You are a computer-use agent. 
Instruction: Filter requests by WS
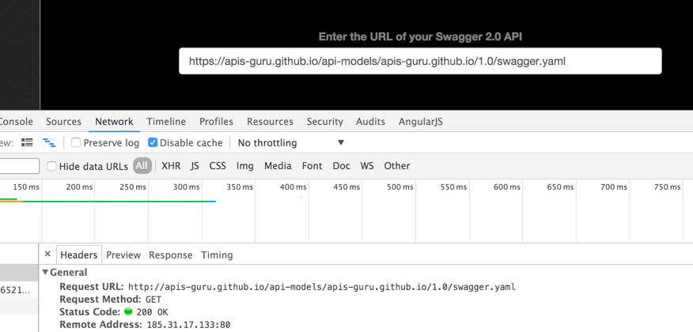pos(367,166)
